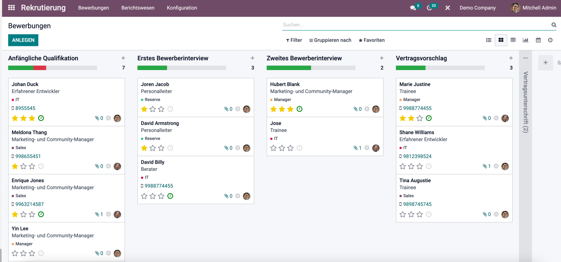Add a new stage column plus
The image size is (561, 262).
coord(545,63)
